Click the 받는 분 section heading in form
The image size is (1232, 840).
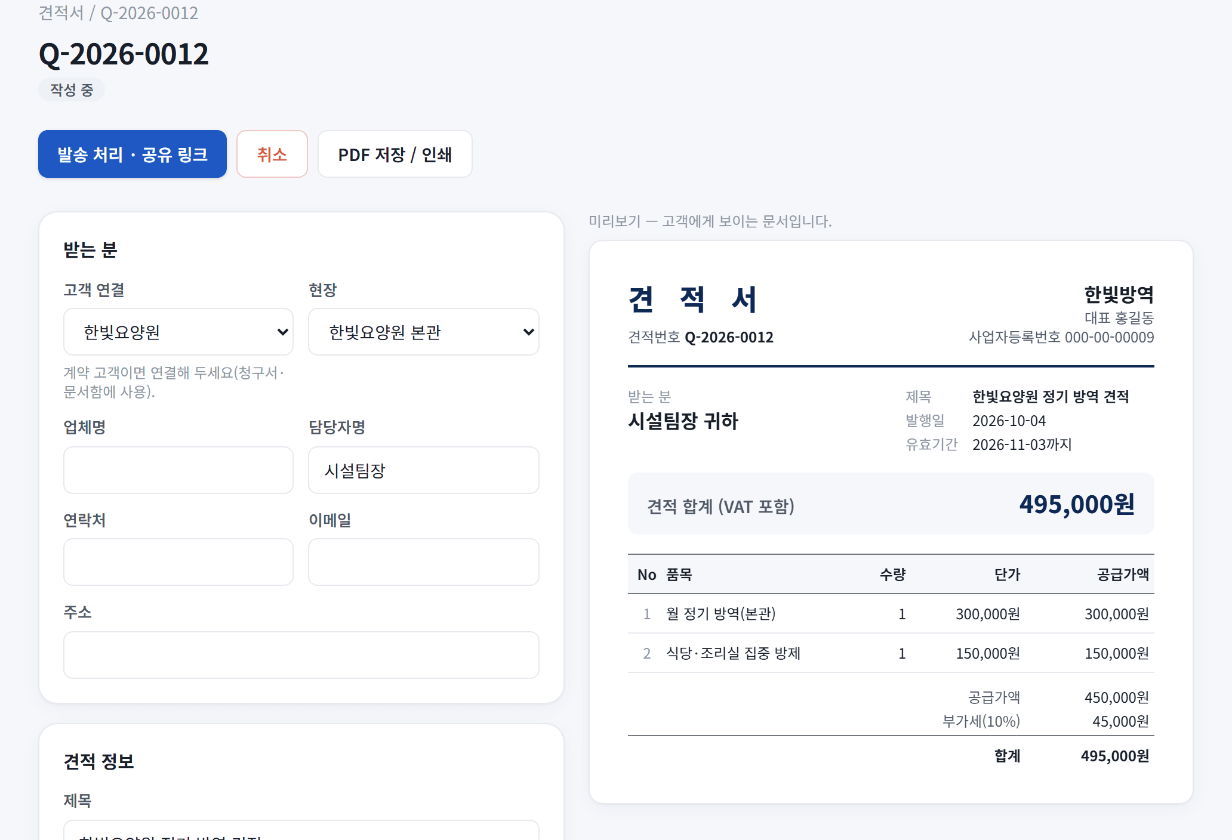click(x=90, y=249)
